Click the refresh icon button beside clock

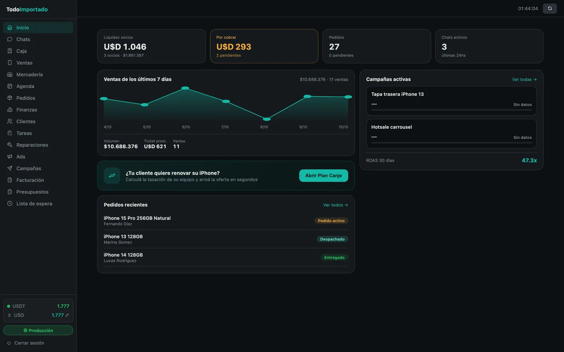pos(550,8)
